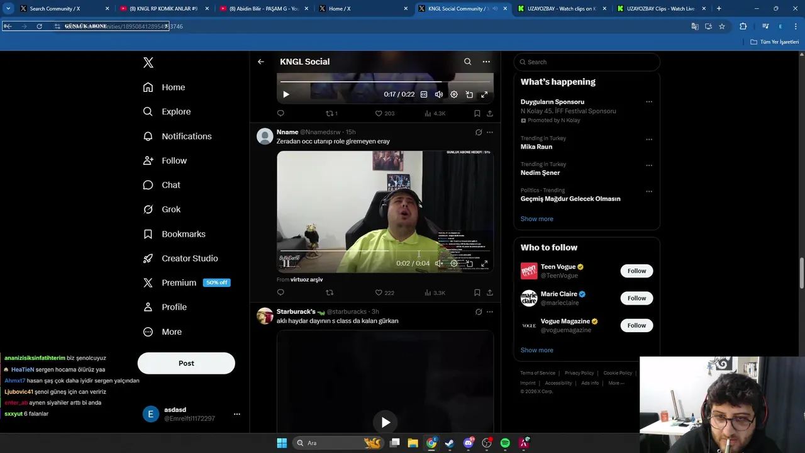
Task: Switch to the UZAYOZBAY Clips tab
Action: (x=660, y=9)
